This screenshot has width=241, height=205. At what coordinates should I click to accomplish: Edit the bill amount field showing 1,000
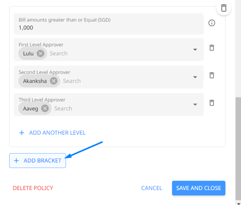(x=109, y=24)
